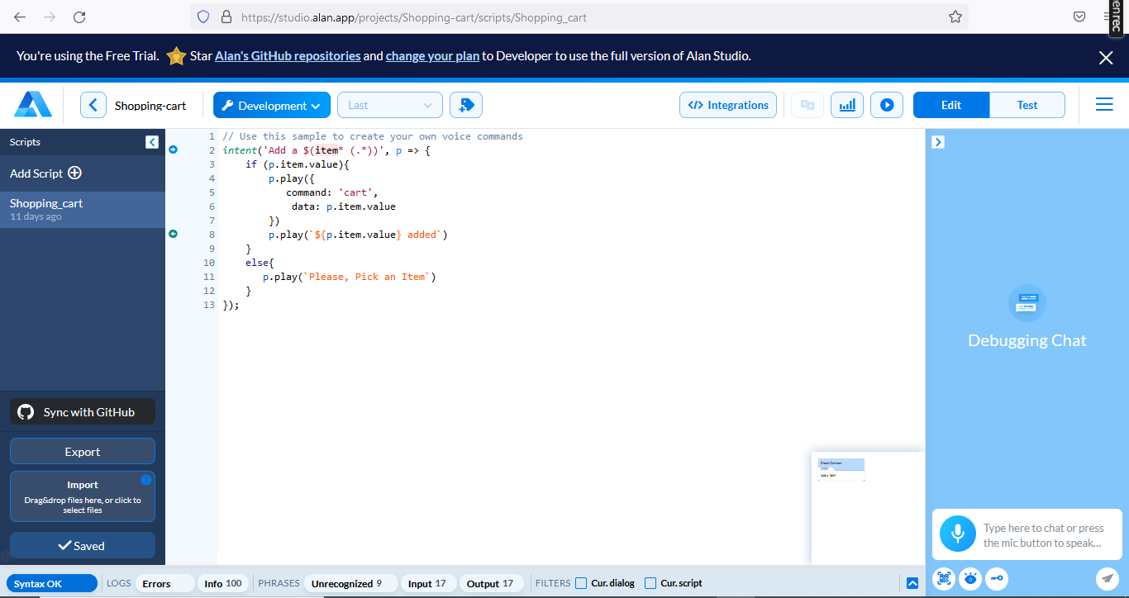
Task: Click the microphone button in chat
Action: (x=957, y=534)
